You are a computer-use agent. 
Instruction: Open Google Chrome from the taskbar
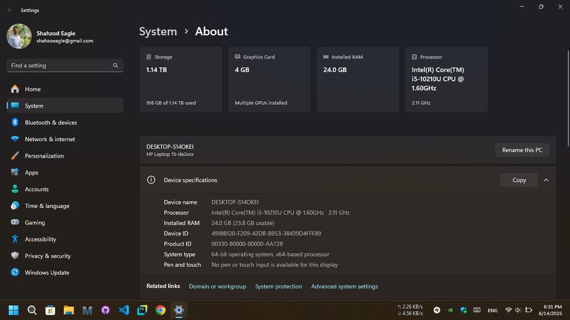(161, 310)
